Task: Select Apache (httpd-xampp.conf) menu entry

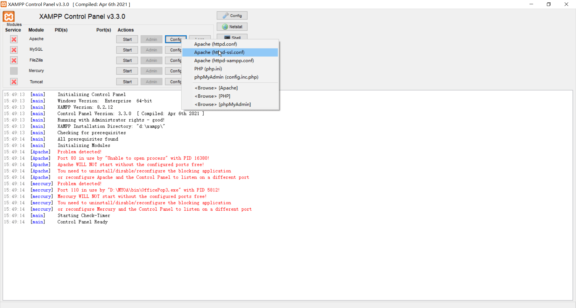Action: 230,61
